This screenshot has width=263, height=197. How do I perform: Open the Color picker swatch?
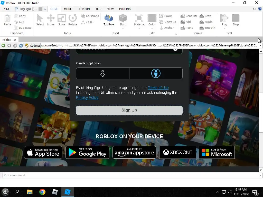click(152, 18)
